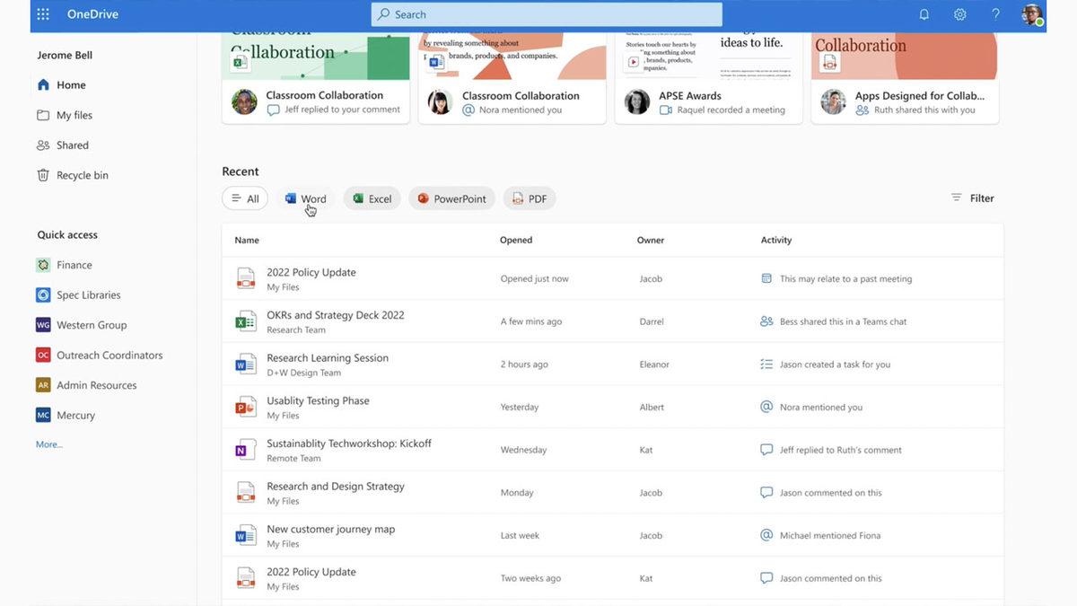The height and width of the screenshot is (606, 1077).
Task: Open the help panel
Action: [x=994, y=13]
